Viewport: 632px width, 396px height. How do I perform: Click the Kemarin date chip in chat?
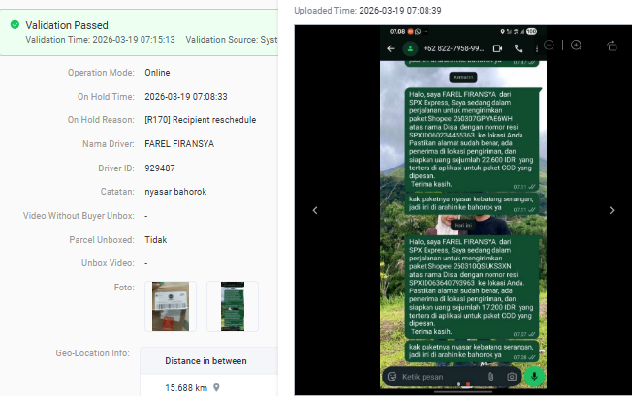463,77
